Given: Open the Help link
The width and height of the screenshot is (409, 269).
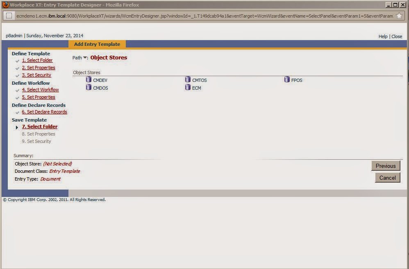Looking at the screenshot, I should (383, 36).
